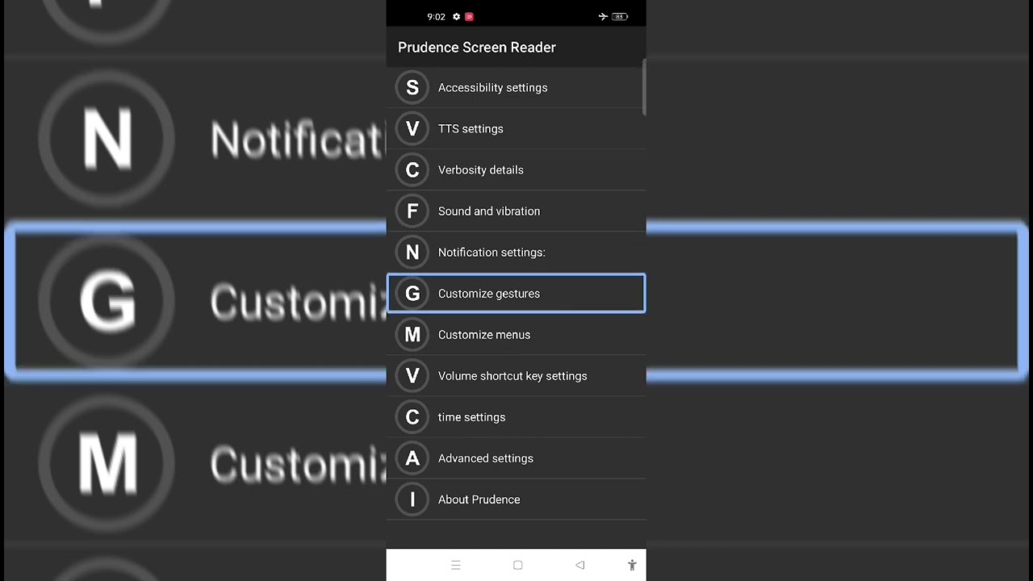Click the S circle icon for Accessibility
The height and width of the screenshot is (581, 1033).
[x=412, y=87]
